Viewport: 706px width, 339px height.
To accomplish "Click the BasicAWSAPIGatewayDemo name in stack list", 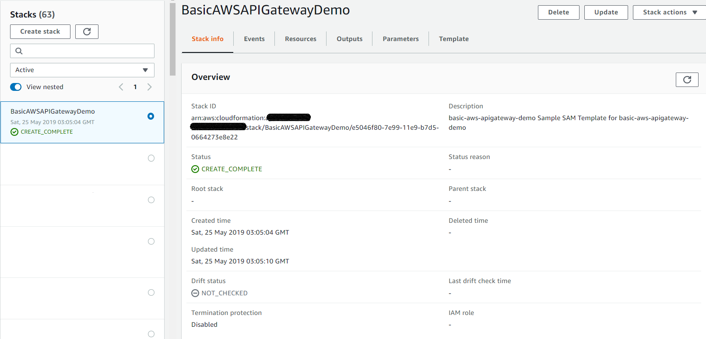I will 53,111.
